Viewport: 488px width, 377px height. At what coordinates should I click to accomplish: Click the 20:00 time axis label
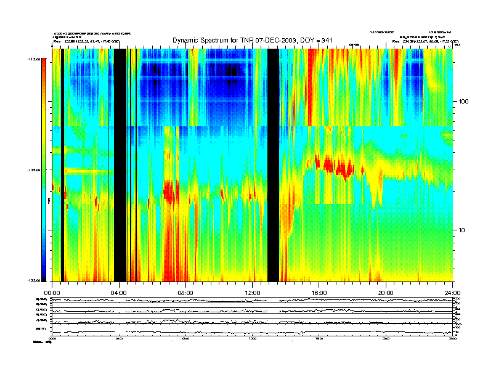point(386,293)
